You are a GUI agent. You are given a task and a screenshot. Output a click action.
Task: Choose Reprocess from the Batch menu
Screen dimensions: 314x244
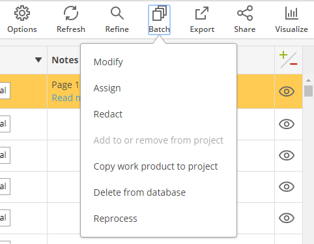115,219
